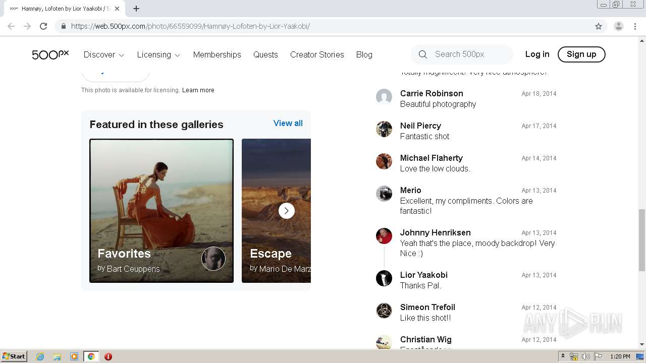This screenshot has width=646, height=363.
Task: Launch Internet Explorer from taskbar
Action: coord(40,356)
